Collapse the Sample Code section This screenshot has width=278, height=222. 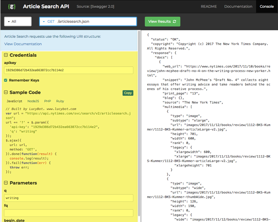tap(6, 93)
